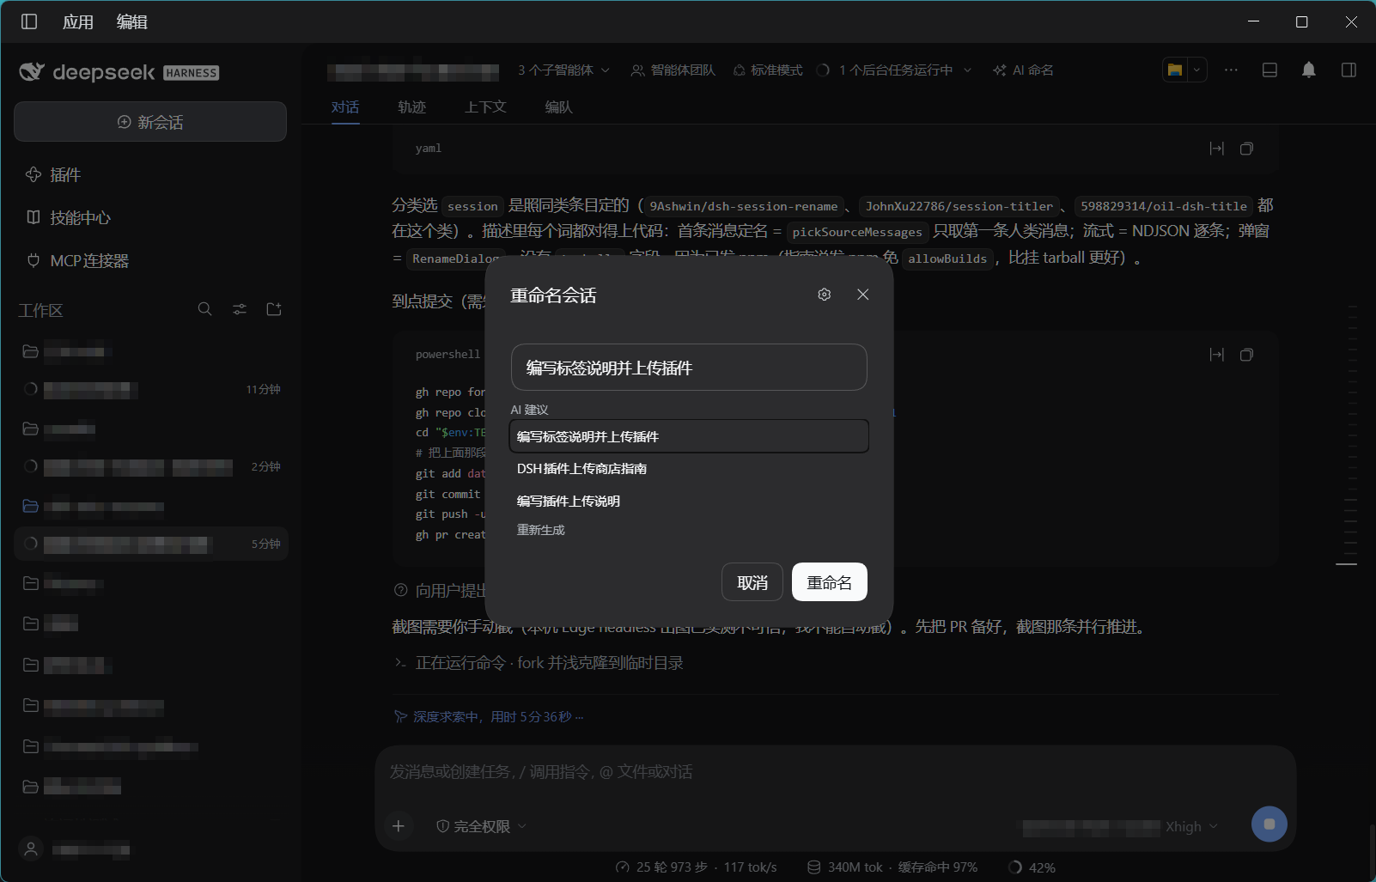Open the 完全权限 permission dropdown
Viewport: 1376px width, 882px height.
click(x=481, y=826)
